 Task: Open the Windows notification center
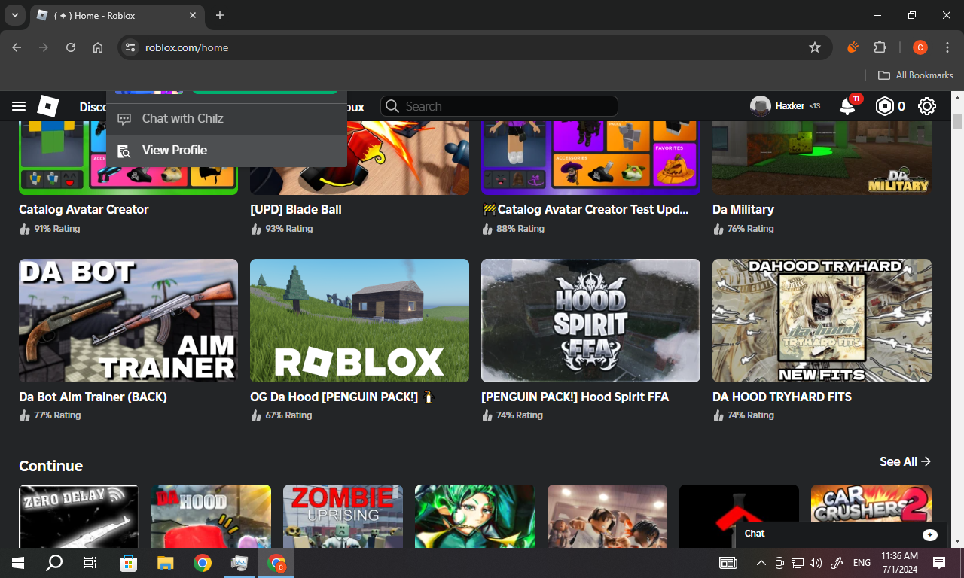[x=939, y=562]
